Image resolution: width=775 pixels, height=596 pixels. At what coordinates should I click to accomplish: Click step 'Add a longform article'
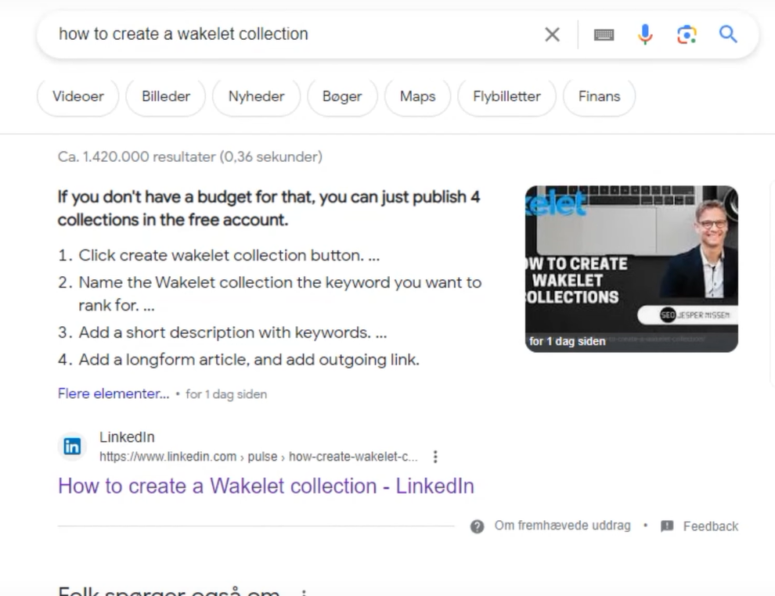click(x=249, y=360)
